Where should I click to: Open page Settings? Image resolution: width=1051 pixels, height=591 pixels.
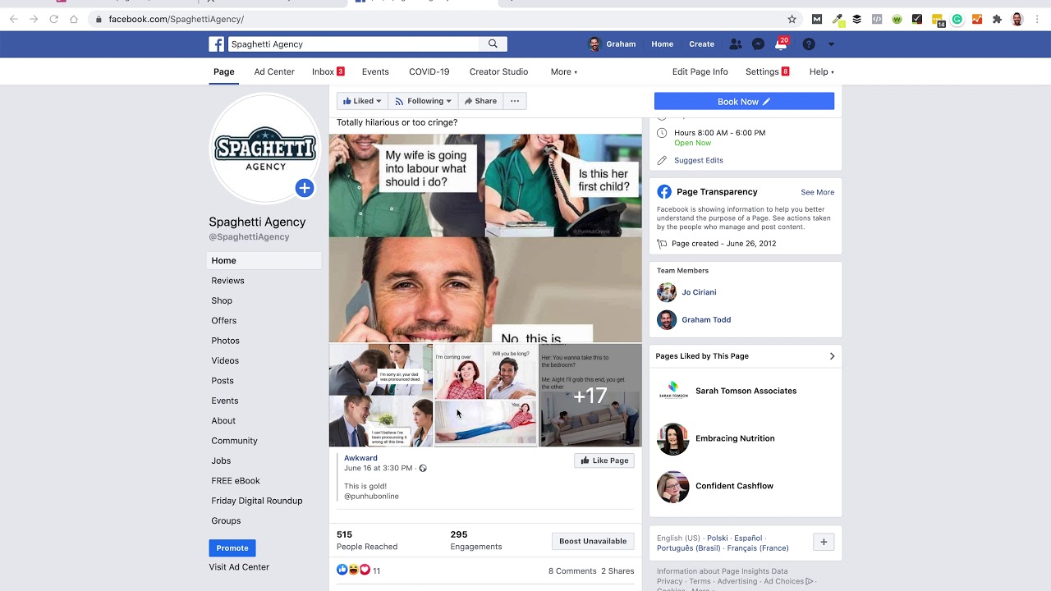click(767, 71)
